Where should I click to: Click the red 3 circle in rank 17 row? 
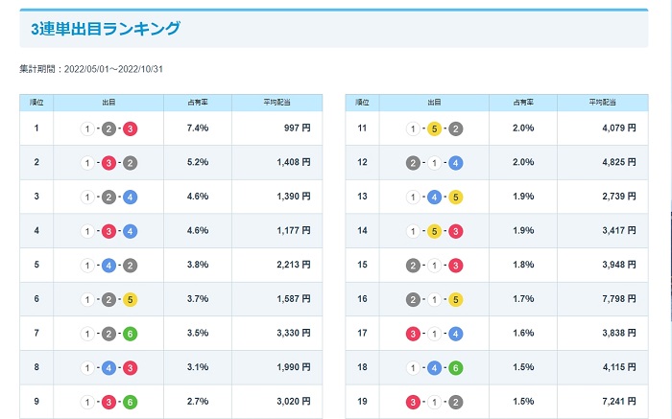click(412, 333)
